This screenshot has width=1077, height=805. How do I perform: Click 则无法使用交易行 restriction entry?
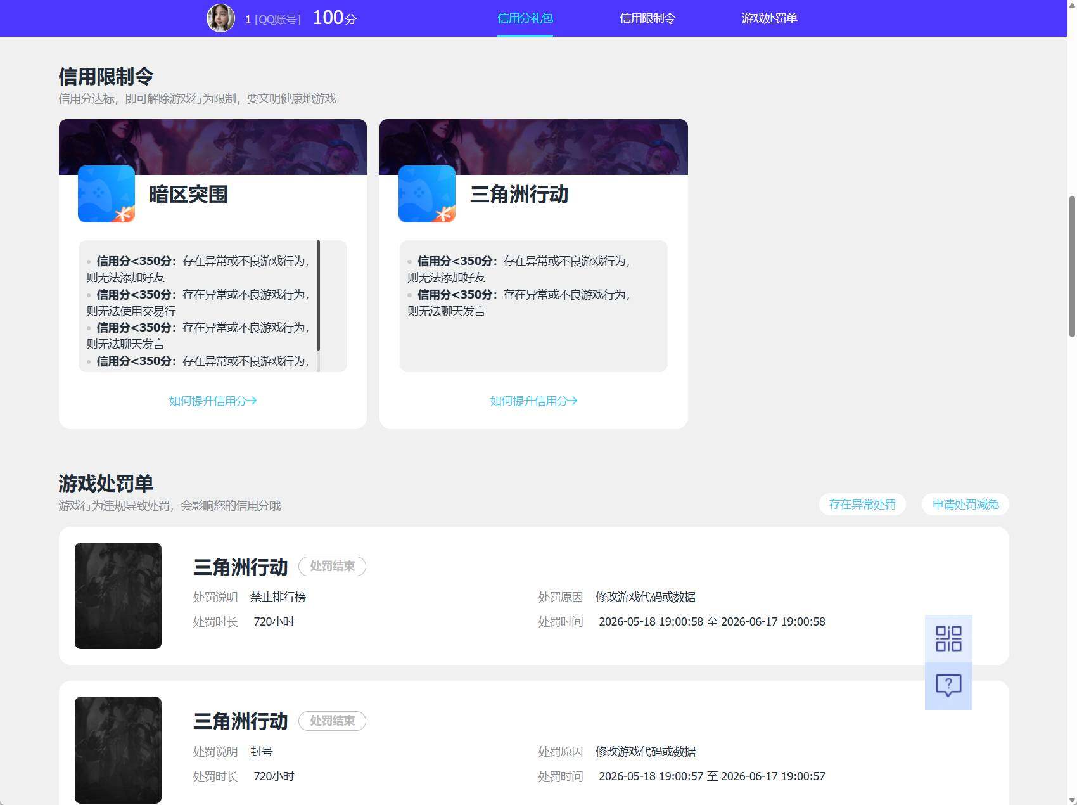tap(131, 311)
